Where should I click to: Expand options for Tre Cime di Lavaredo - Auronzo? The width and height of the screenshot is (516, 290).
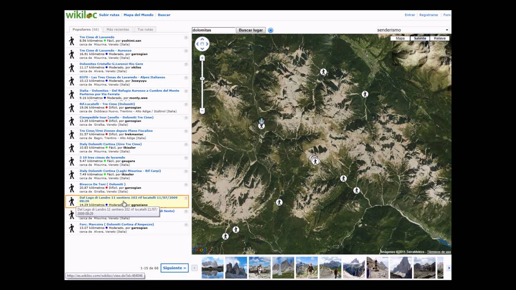[x=186, y=51]
